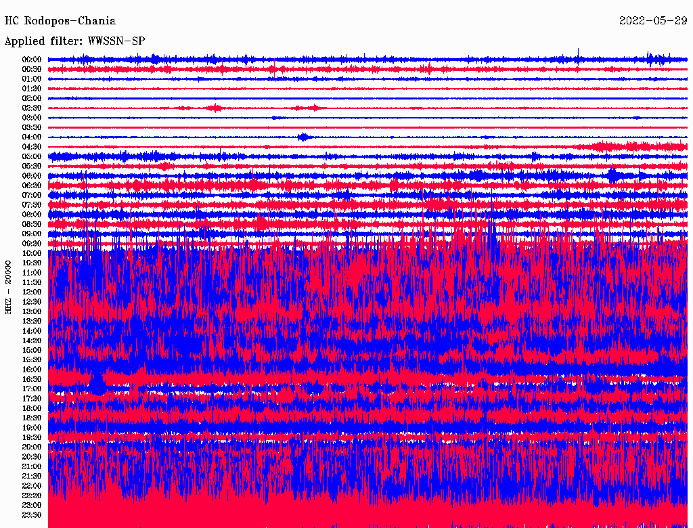
Task: Click the 10:00 time label
Action: 32,253
